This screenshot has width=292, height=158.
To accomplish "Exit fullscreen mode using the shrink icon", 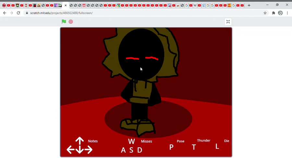I will pyautogui.click(x=228, y=22).
